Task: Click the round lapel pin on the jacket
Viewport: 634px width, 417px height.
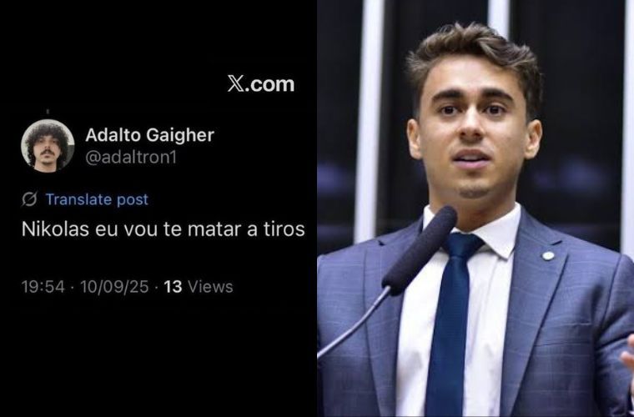Action: [548, 255]
